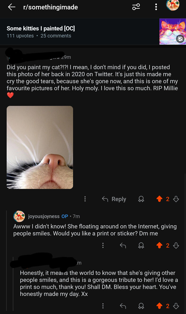Open joyousjoyness's profile from their username
The width and height of the screenshot is (186, 314).
pos(44,216)
